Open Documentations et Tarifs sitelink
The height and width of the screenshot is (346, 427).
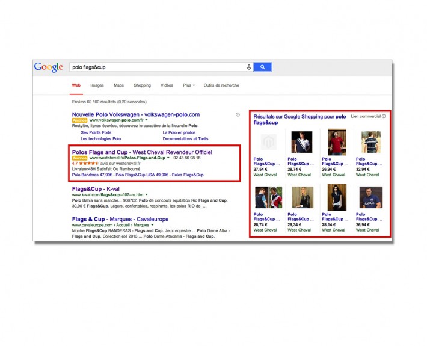(x=185, y=138)
